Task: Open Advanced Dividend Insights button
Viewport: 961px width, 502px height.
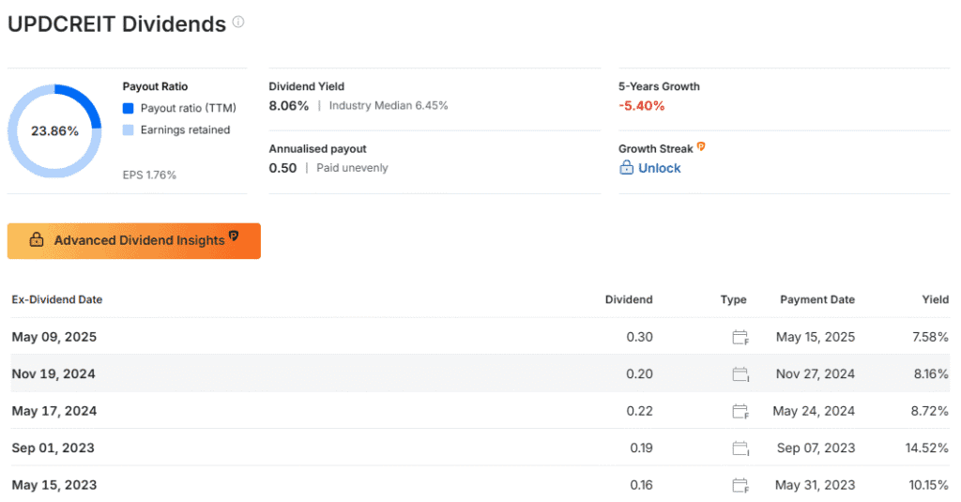Action: tap(133, 241)
